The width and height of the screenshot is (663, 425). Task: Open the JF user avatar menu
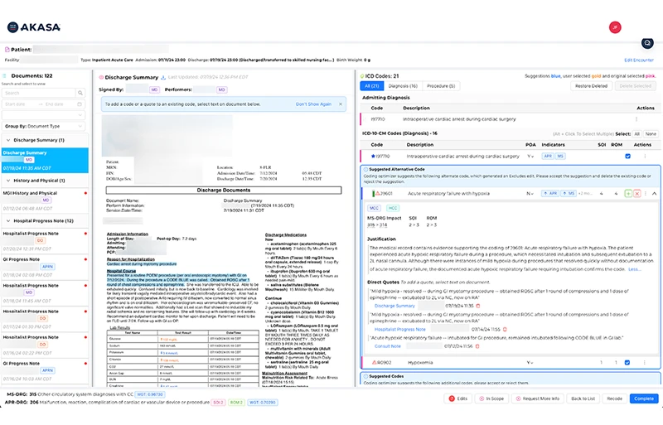pyautogui.click(x=615, y=27)
